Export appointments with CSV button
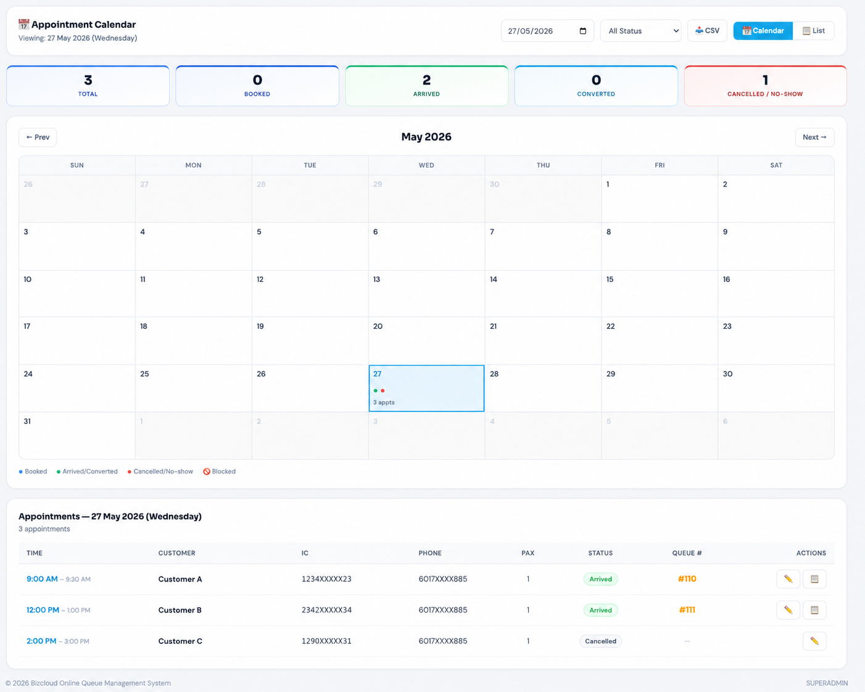 tap(707, 31)
